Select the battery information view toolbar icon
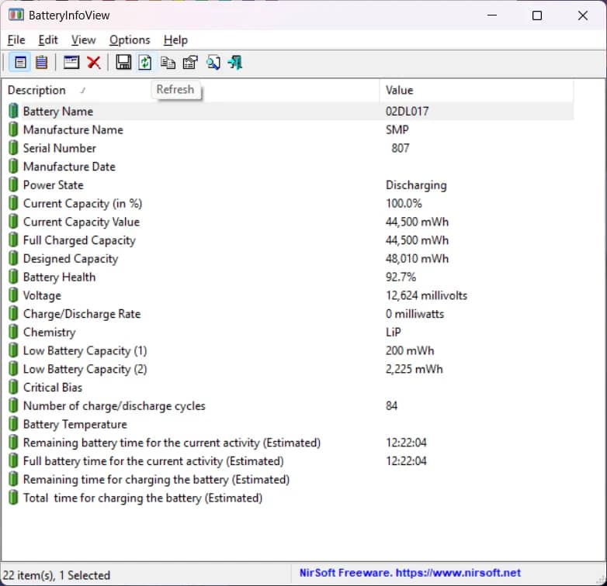 pos(20,62)
